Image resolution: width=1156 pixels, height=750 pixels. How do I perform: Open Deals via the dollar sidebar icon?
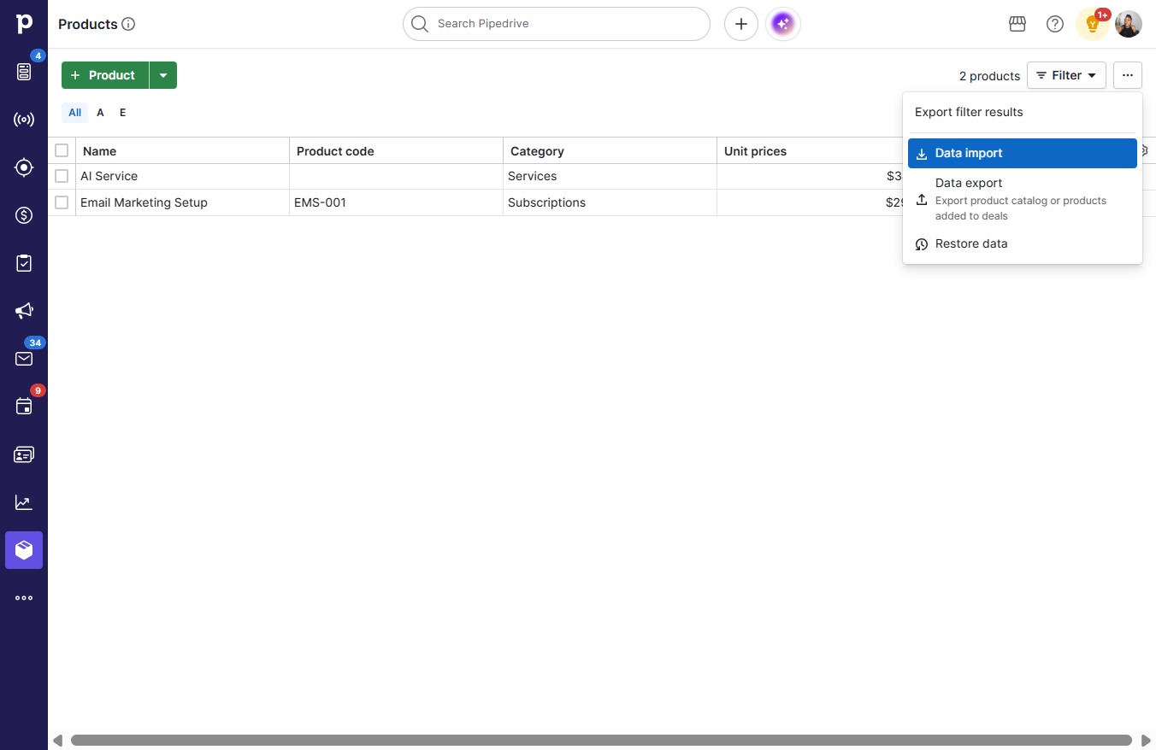coord(24,215)
